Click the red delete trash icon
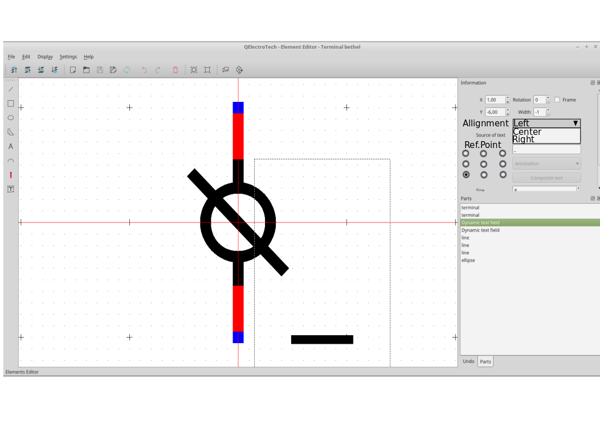Image resolution: width=600 pixels, height=424 pixels. coord(175,70)
